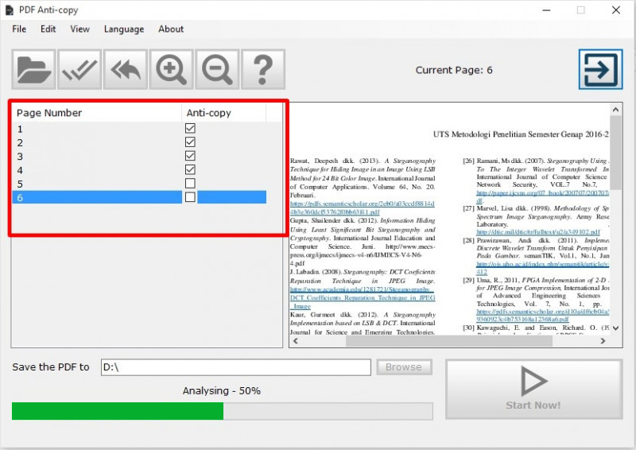This screenshot has width=636, height=450.
Task: Click the zoom in magnifier icon
Action: 171,69
